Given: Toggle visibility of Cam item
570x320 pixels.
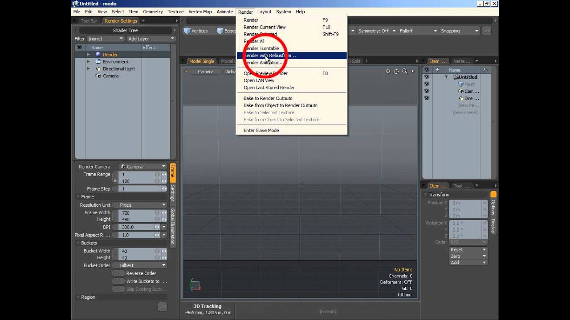Looking at the screenshot, I should tap(427, 91).
